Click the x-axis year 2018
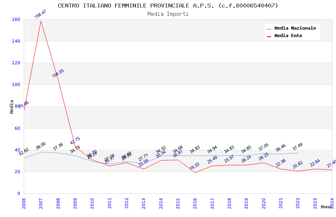This screenshot has width=336, height=217. tap(229, 203)
